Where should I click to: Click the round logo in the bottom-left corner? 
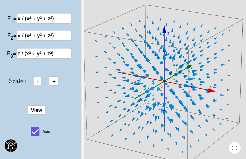(x=11, y=145)
